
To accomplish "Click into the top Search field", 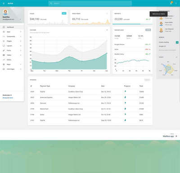I will (x=90, y=3).
